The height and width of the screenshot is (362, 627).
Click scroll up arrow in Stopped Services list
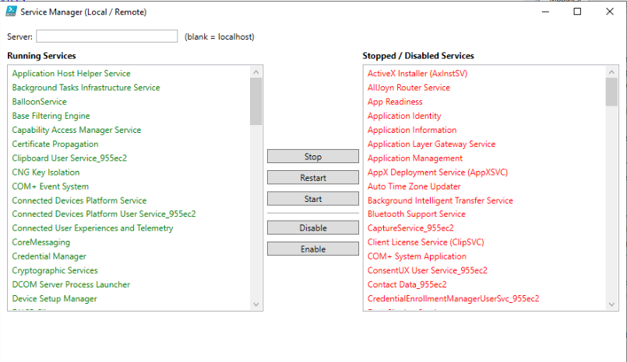611,72
